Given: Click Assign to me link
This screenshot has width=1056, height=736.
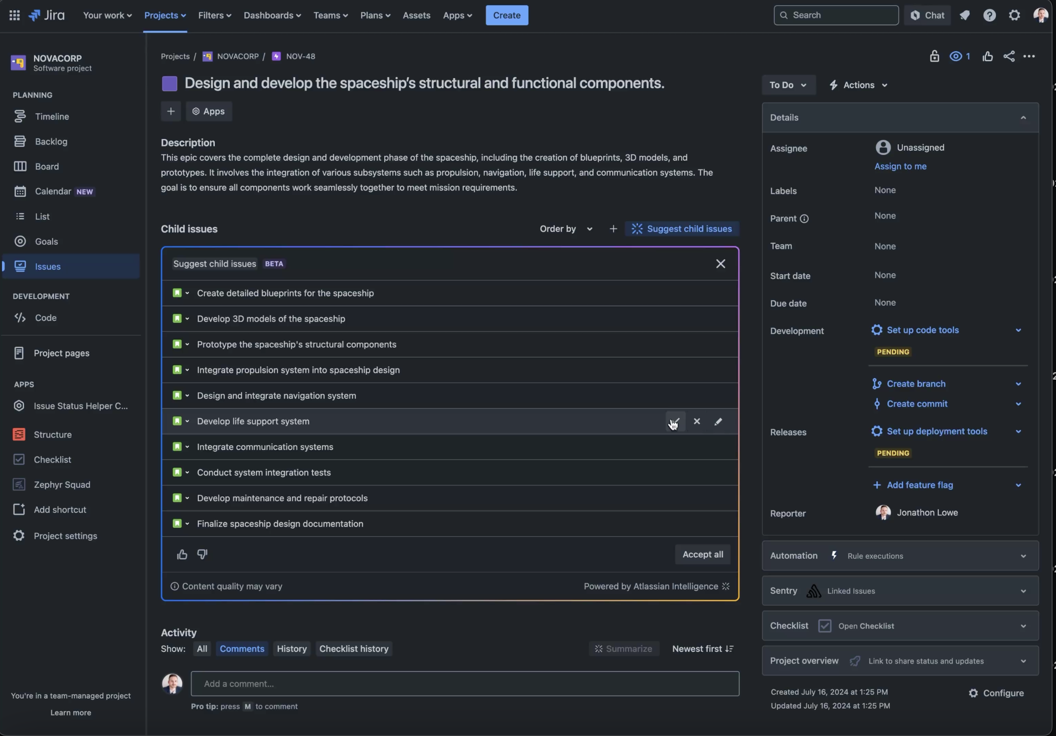Looking at the screenshot, I should 900,167.
